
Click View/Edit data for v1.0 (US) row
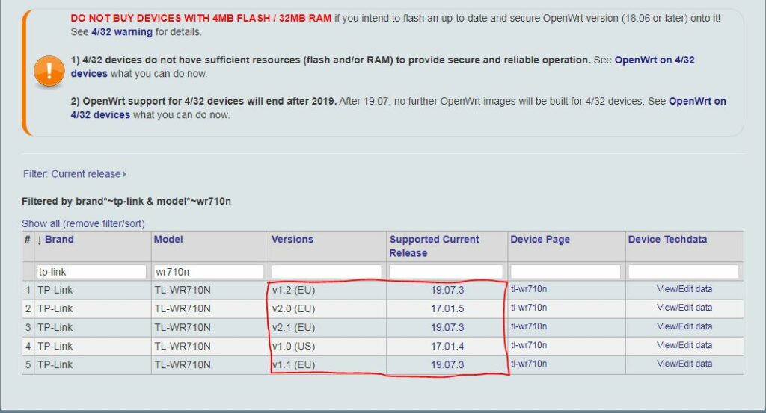coord(684,345)
